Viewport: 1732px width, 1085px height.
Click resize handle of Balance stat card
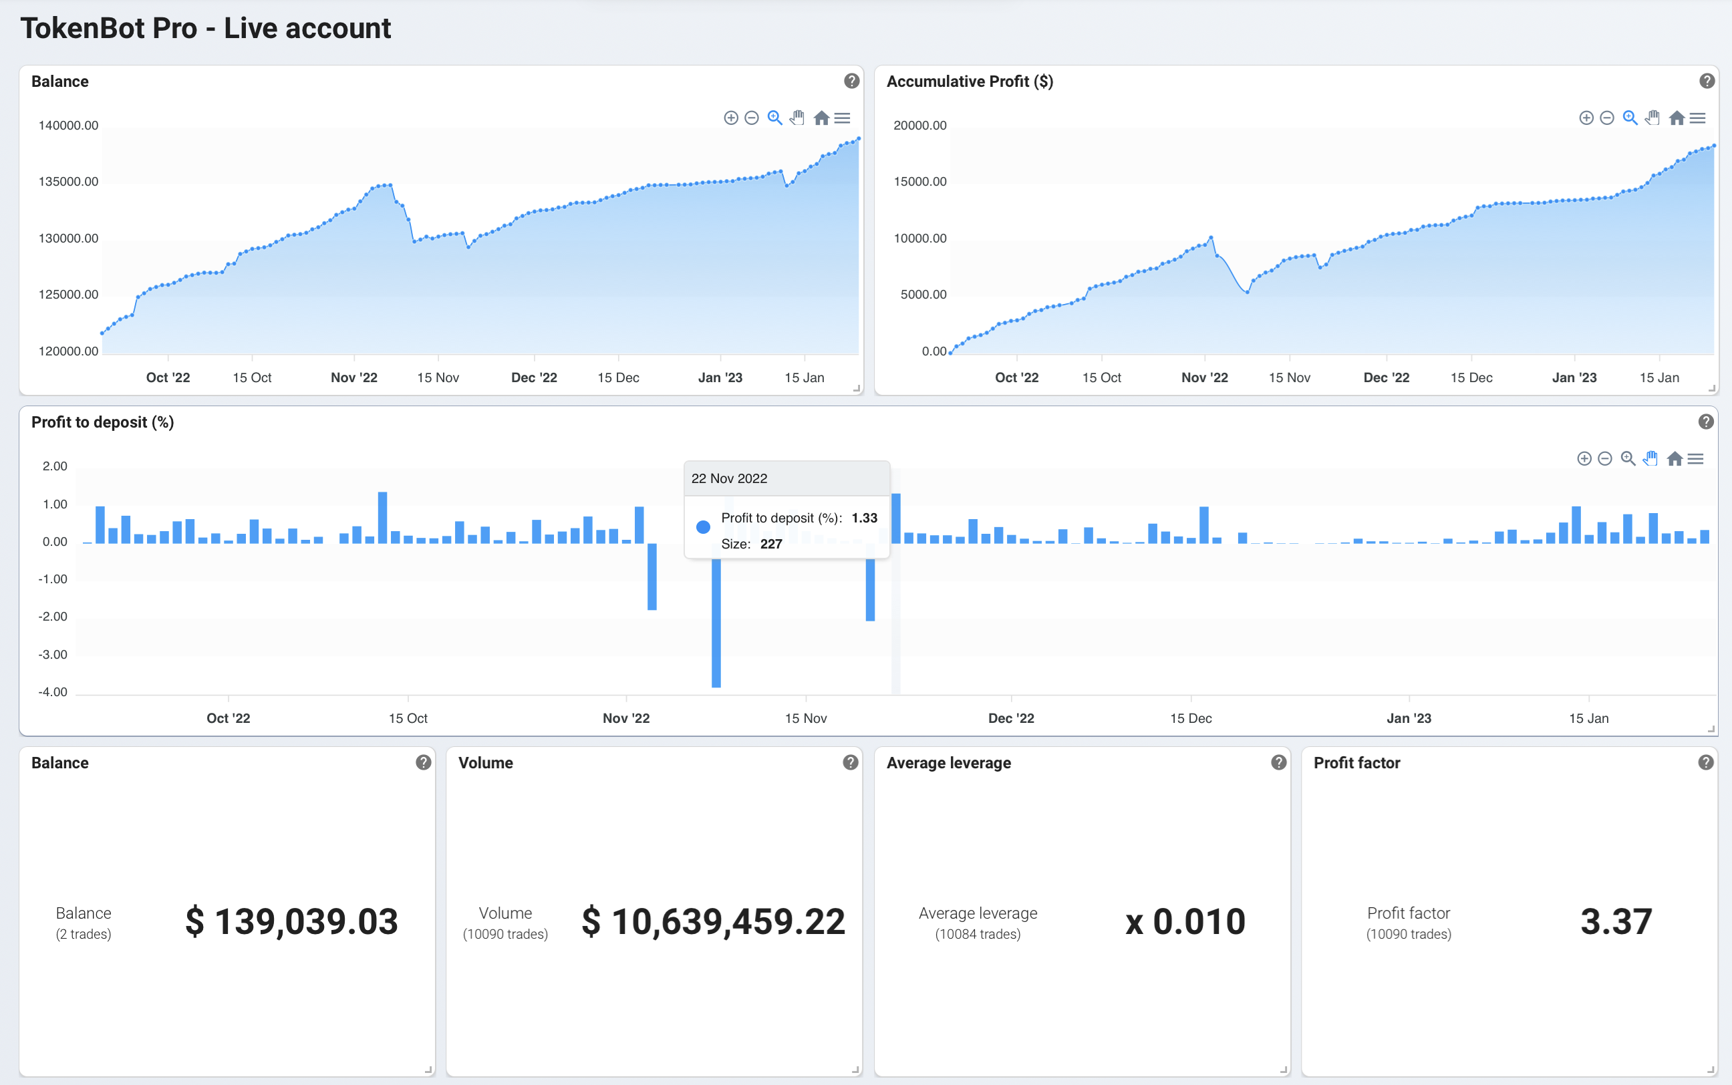tap(428, 1070)
